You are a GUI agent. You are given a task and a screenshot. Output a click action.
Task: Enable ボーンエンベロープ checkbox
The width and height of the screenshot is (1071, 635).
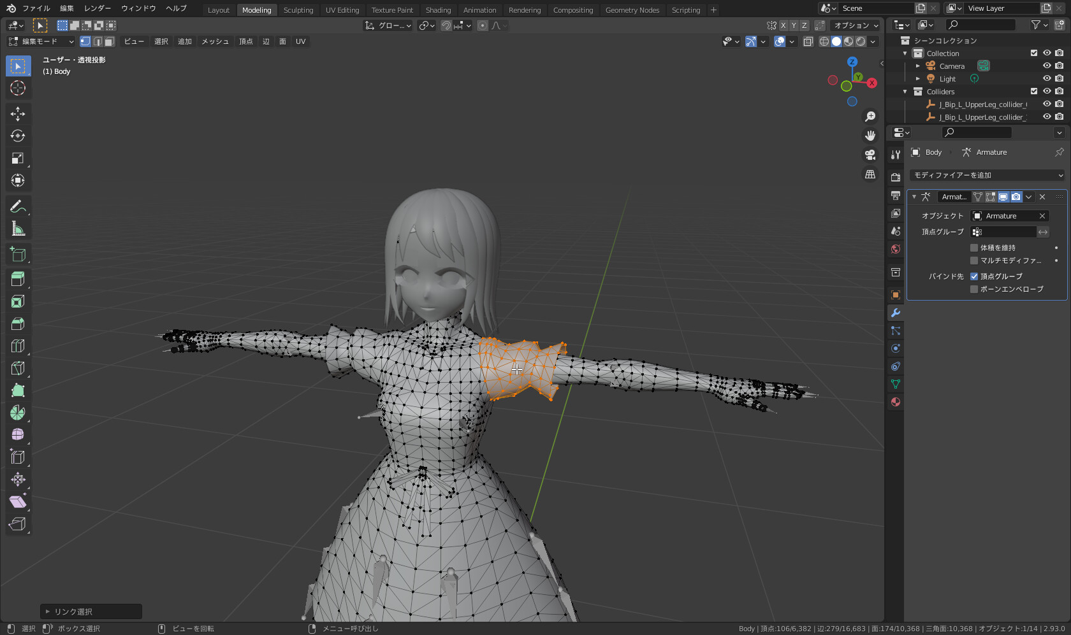point(974,289)
